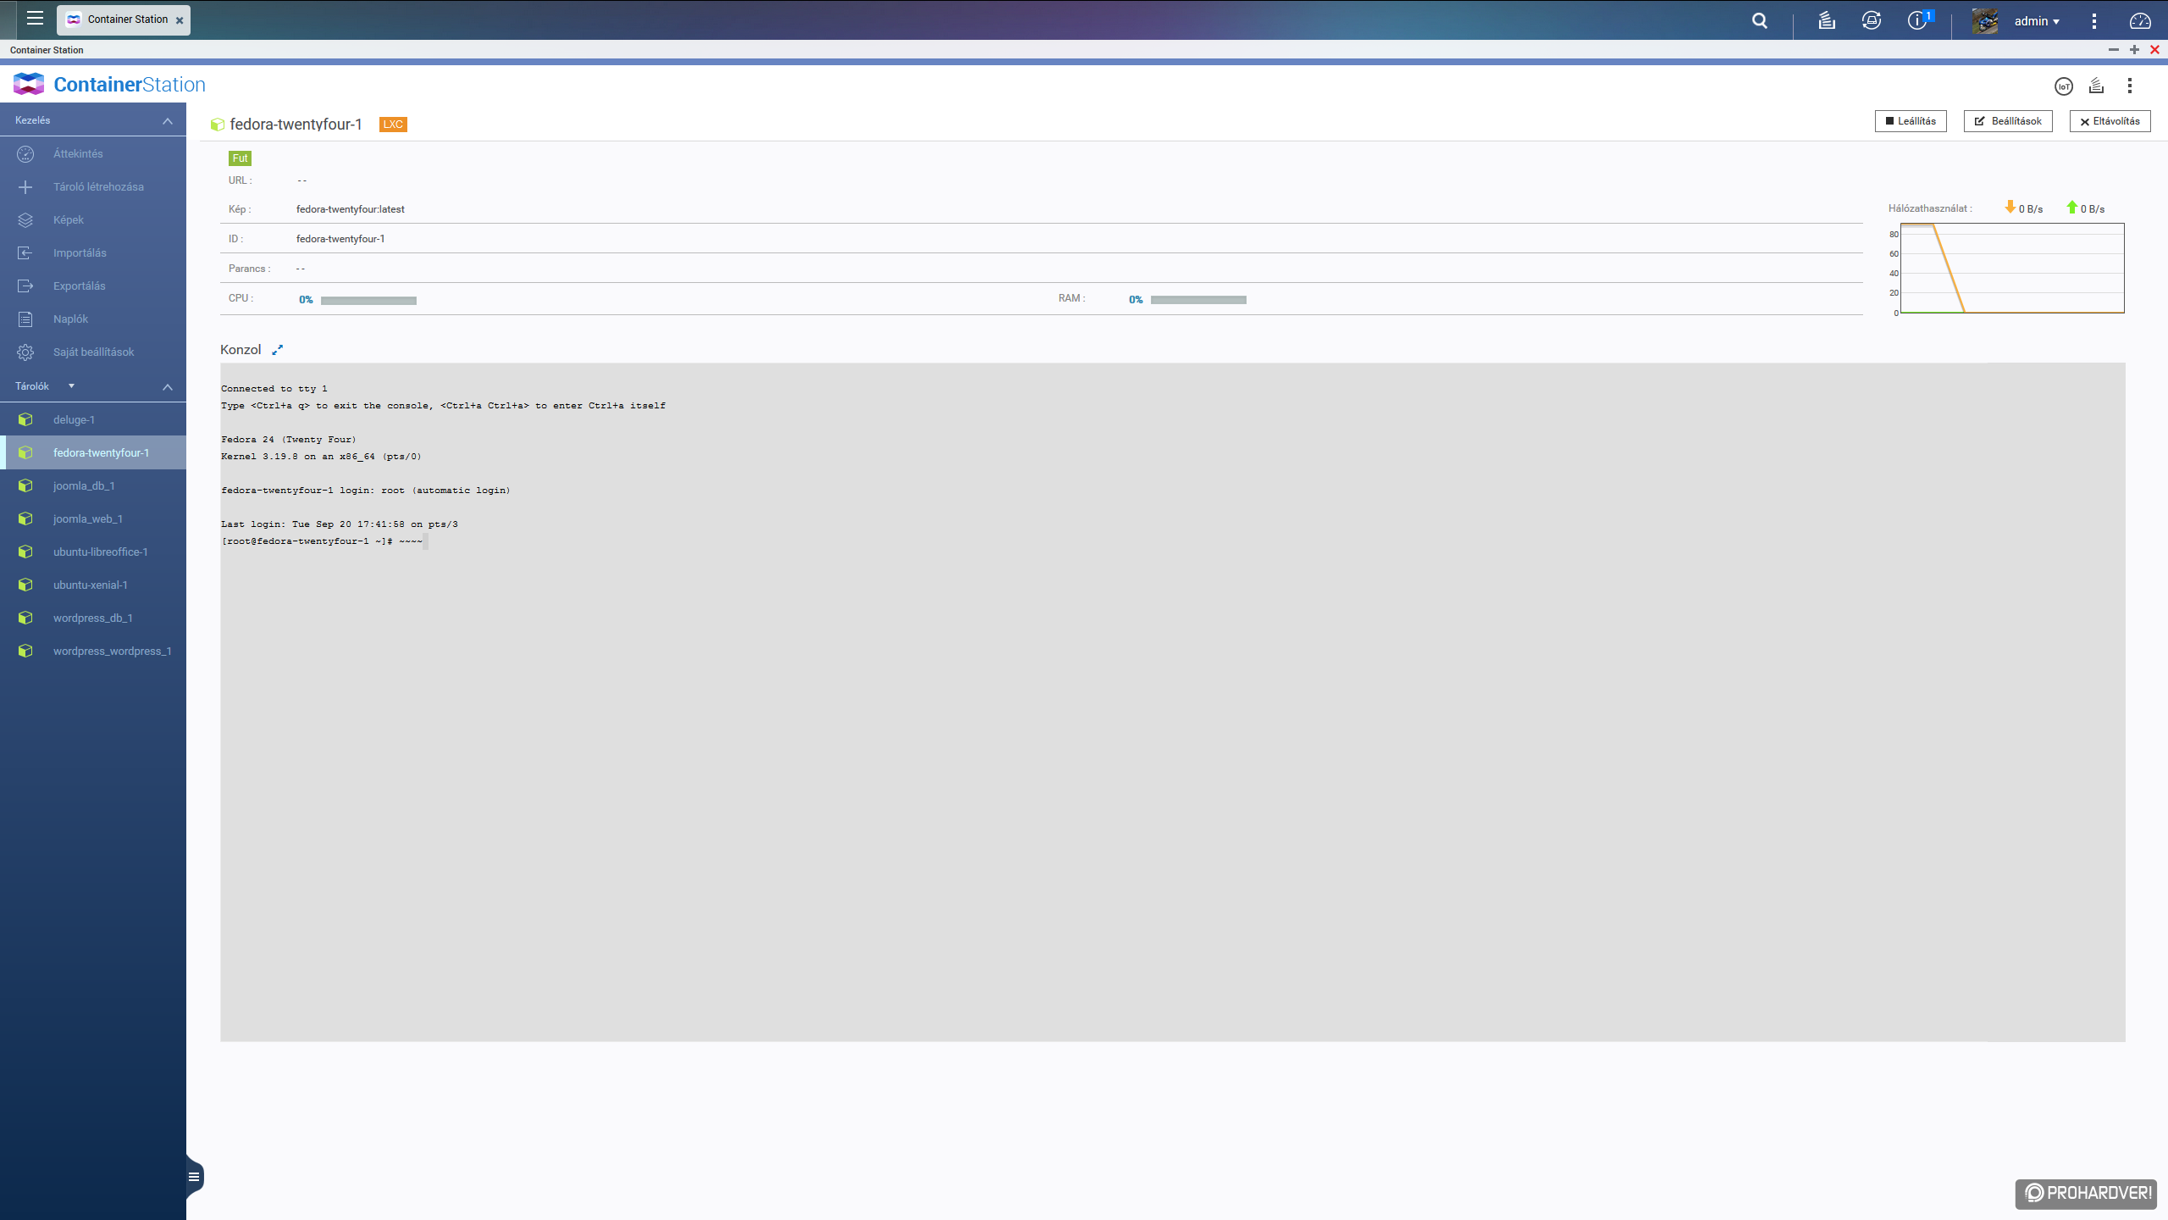Screen dimensions: 2168x1220
Task: Open external devices sync icon in top bar
Action: click(x=1872, y=20)
